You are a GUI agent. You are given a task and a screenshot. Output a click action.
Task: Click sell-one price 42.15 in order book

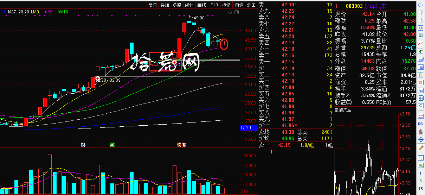tap(288, 62)
